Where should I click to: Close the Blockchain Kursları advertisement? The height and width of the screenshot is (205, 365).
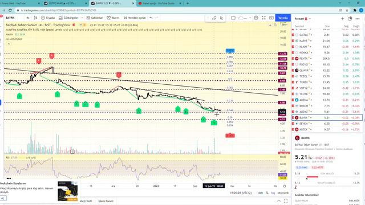[x=76, y=183]
